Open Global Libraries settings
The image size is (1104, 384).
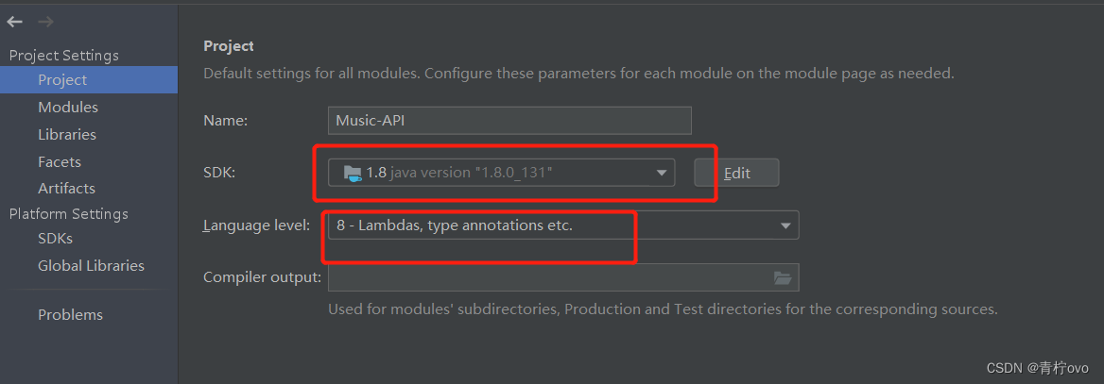tap(91, 266)
